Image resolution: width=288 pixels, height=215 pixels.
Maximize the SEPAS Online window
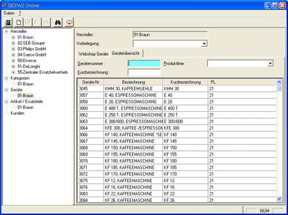pyautogui.click(x=275, y=5)
